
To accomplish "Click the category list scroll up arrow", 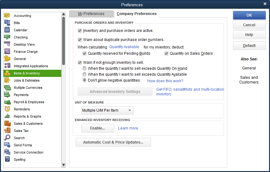I will (63, 14).
